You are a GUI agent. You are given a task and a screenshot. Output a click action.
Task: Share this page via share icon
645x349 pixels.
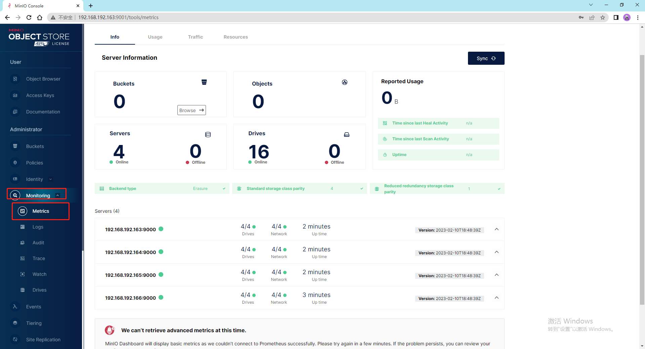point(592,17)
